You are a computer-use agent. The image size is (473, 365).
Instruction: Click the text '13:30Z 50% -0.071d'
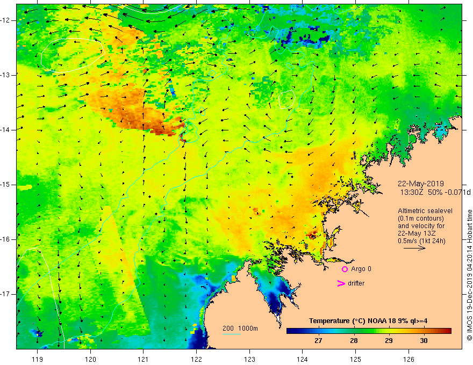coord(435,192)
